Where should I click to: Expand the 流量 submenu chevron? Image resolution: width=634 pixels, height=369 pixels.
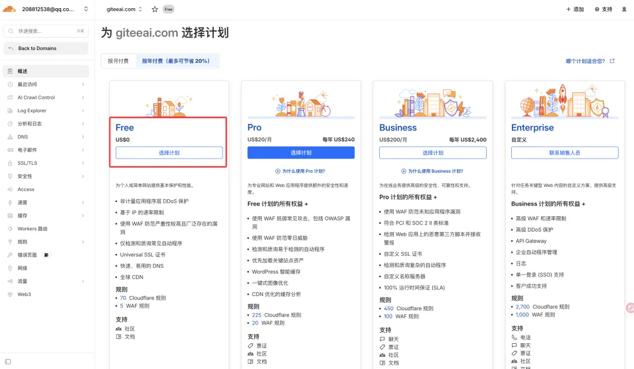tap(83, 281)
